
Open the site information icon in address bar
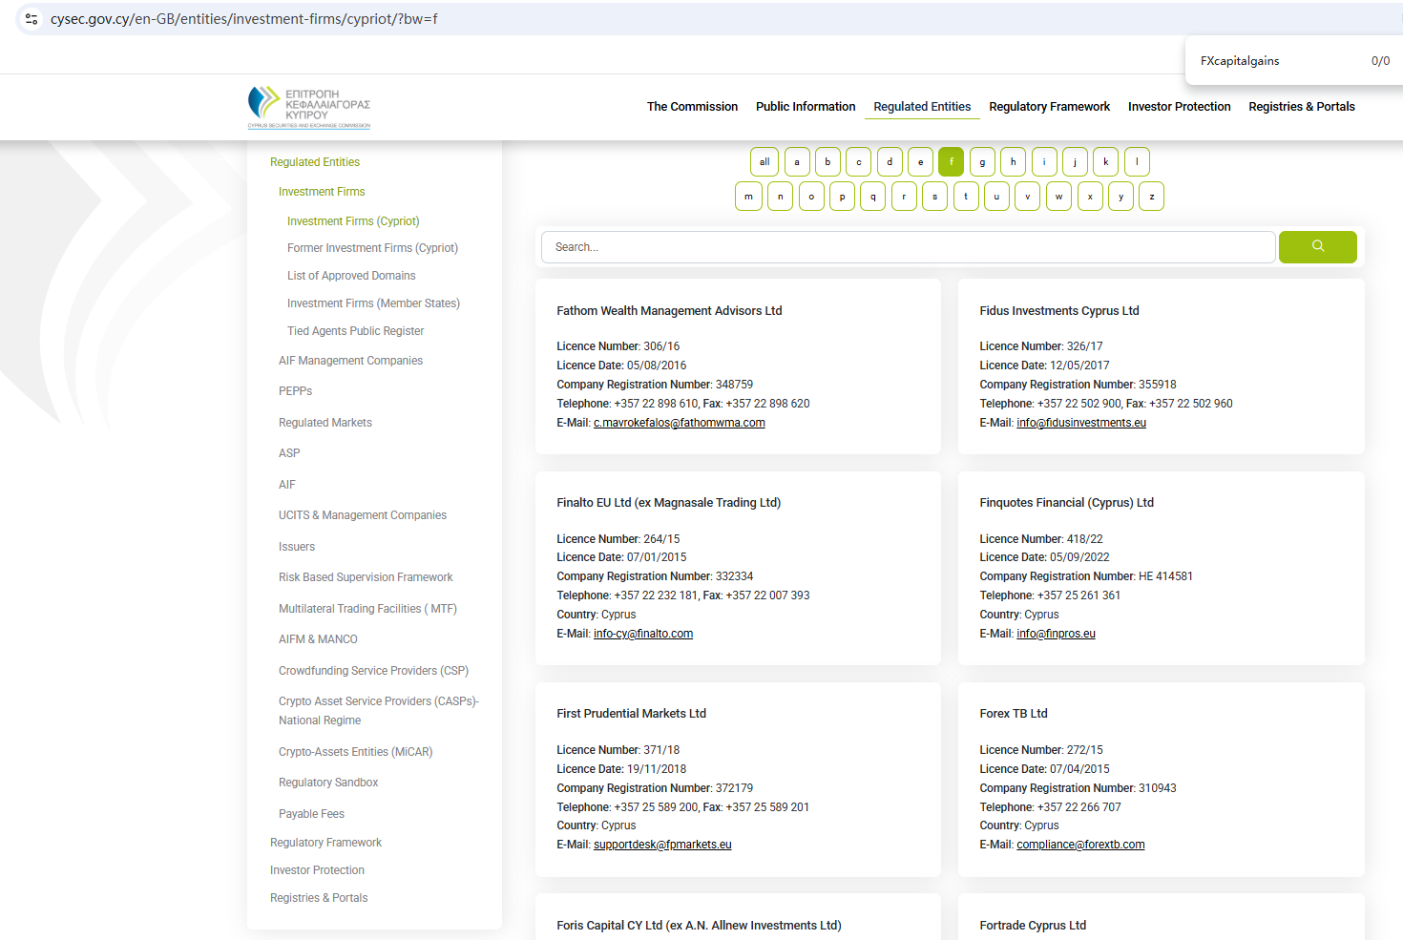pos(31,19)
